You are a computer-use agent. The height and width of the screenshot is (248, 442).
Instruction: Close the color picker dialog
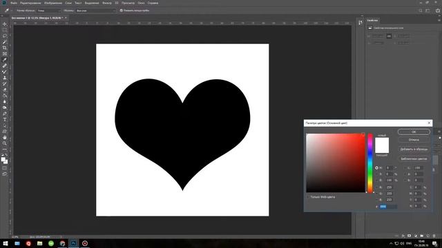coord(429,123)
